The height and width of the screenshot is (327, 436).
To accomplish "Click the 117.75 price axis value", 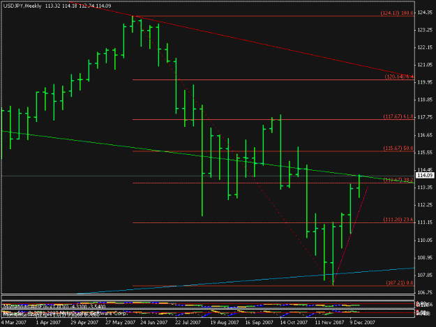I will pyautogui.click(x=425, y=117).
